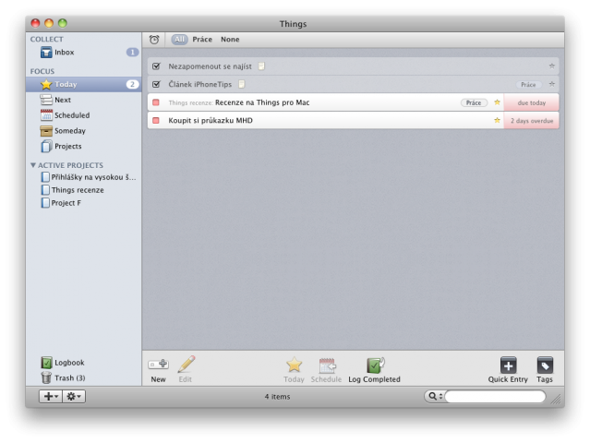Uncheck Nezapomenout se najíst task
This screenshot has height=443, width=590.
point(156,66)
